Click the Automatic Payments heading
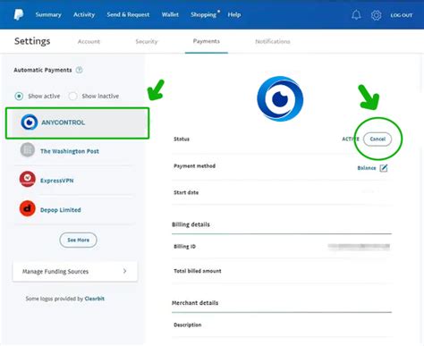The width and height of the screenshot is (424, 346). click(x=43, y=70)
